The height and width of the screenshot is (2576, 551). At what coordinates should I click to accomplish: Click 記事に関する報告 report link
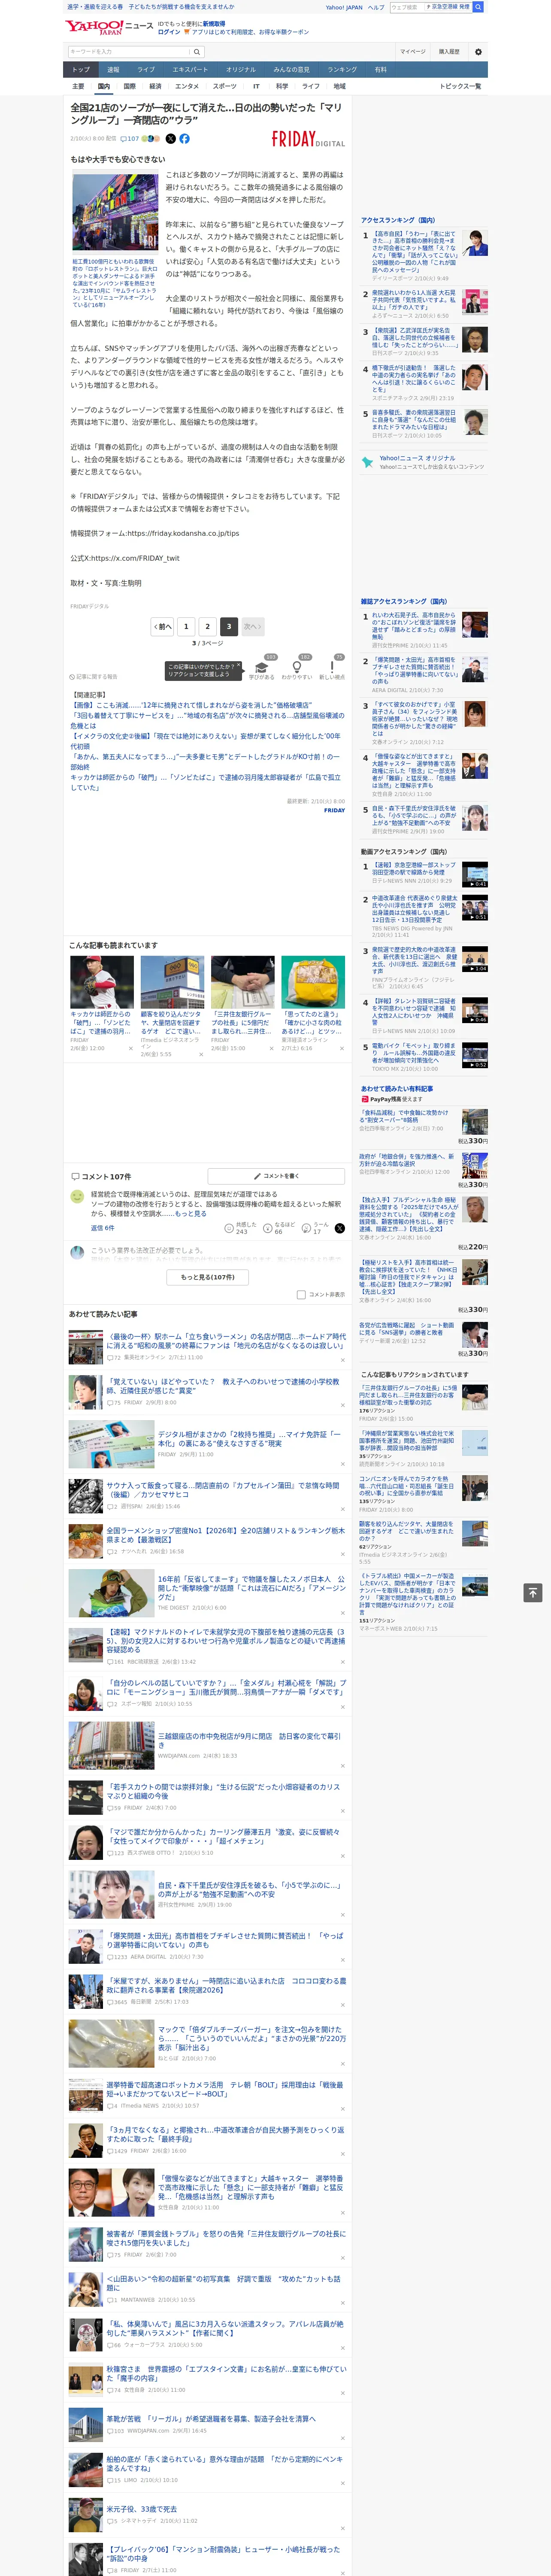click(93, 676)
